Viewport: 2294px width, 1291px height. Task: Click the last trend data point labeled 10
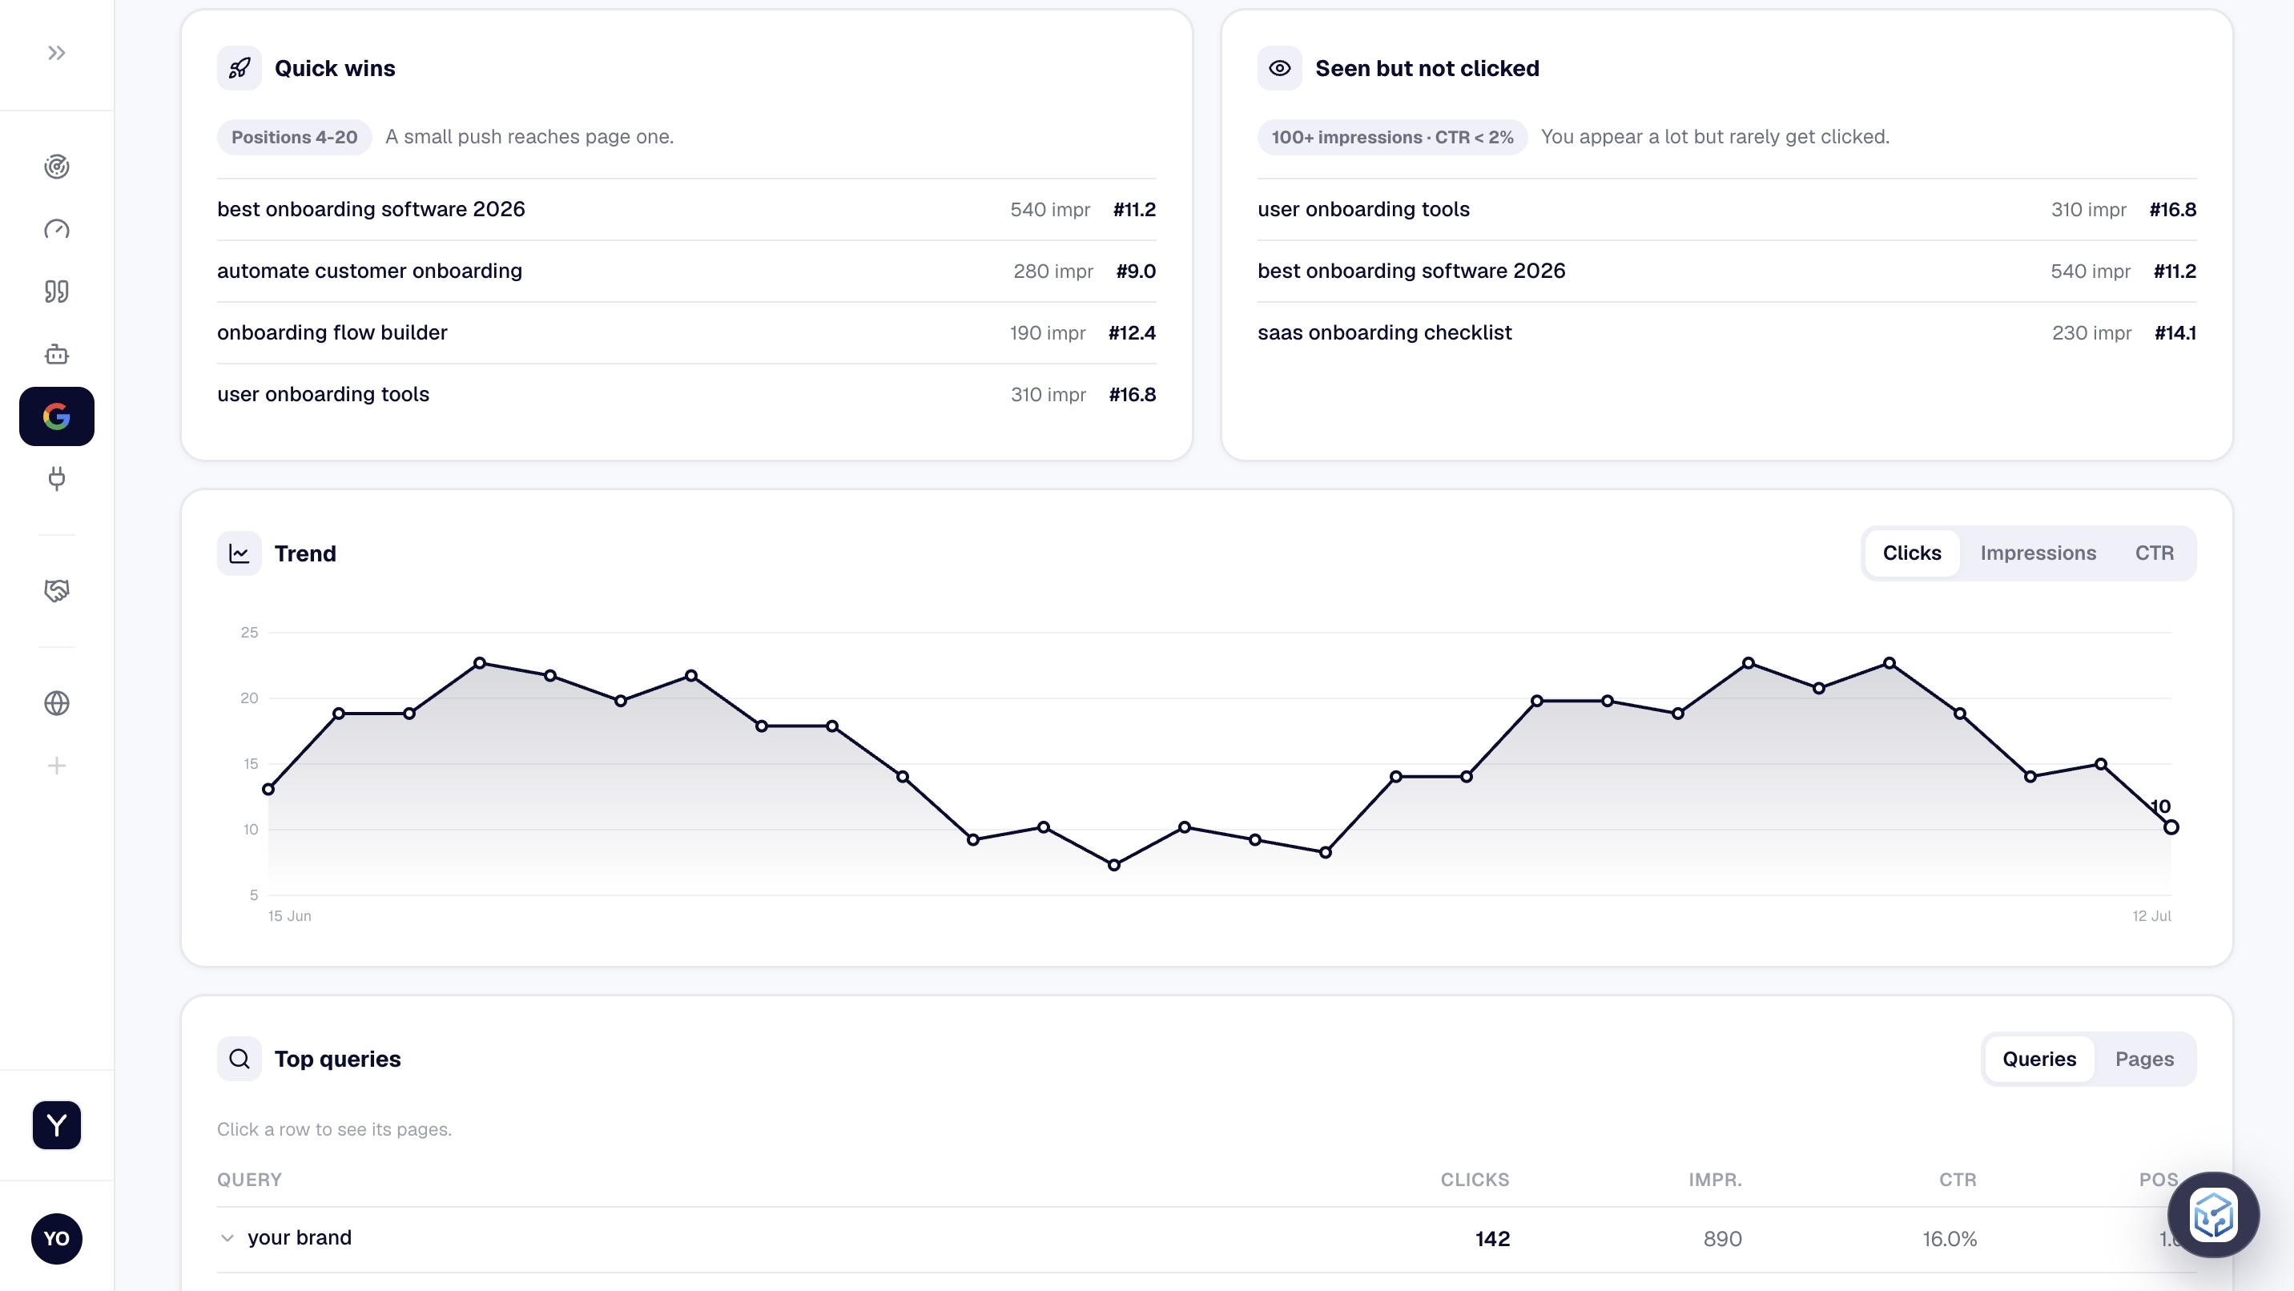(x=2170, y=827)
